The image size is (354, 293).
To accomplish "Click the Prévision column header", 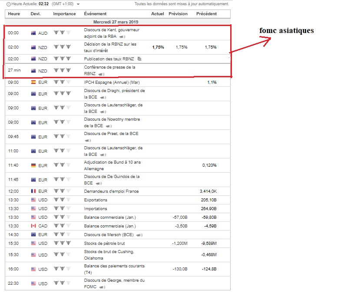I will pyautogui.click(x=178, y=14).
